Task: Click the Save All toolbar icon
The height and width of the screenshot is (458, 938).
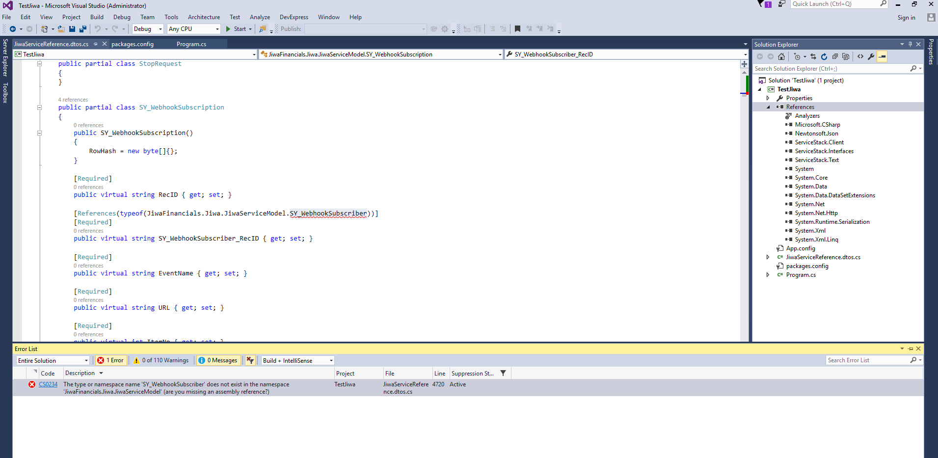Action: pyautogui.click(x=82, y=29)
